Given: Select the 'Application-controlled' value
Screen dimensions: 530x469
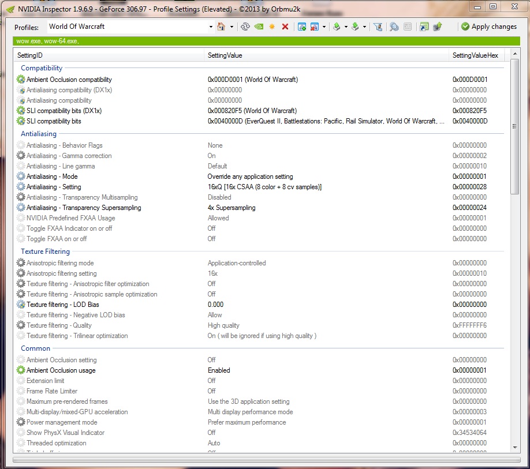Looking at the screenshot, I should [237, 263].
